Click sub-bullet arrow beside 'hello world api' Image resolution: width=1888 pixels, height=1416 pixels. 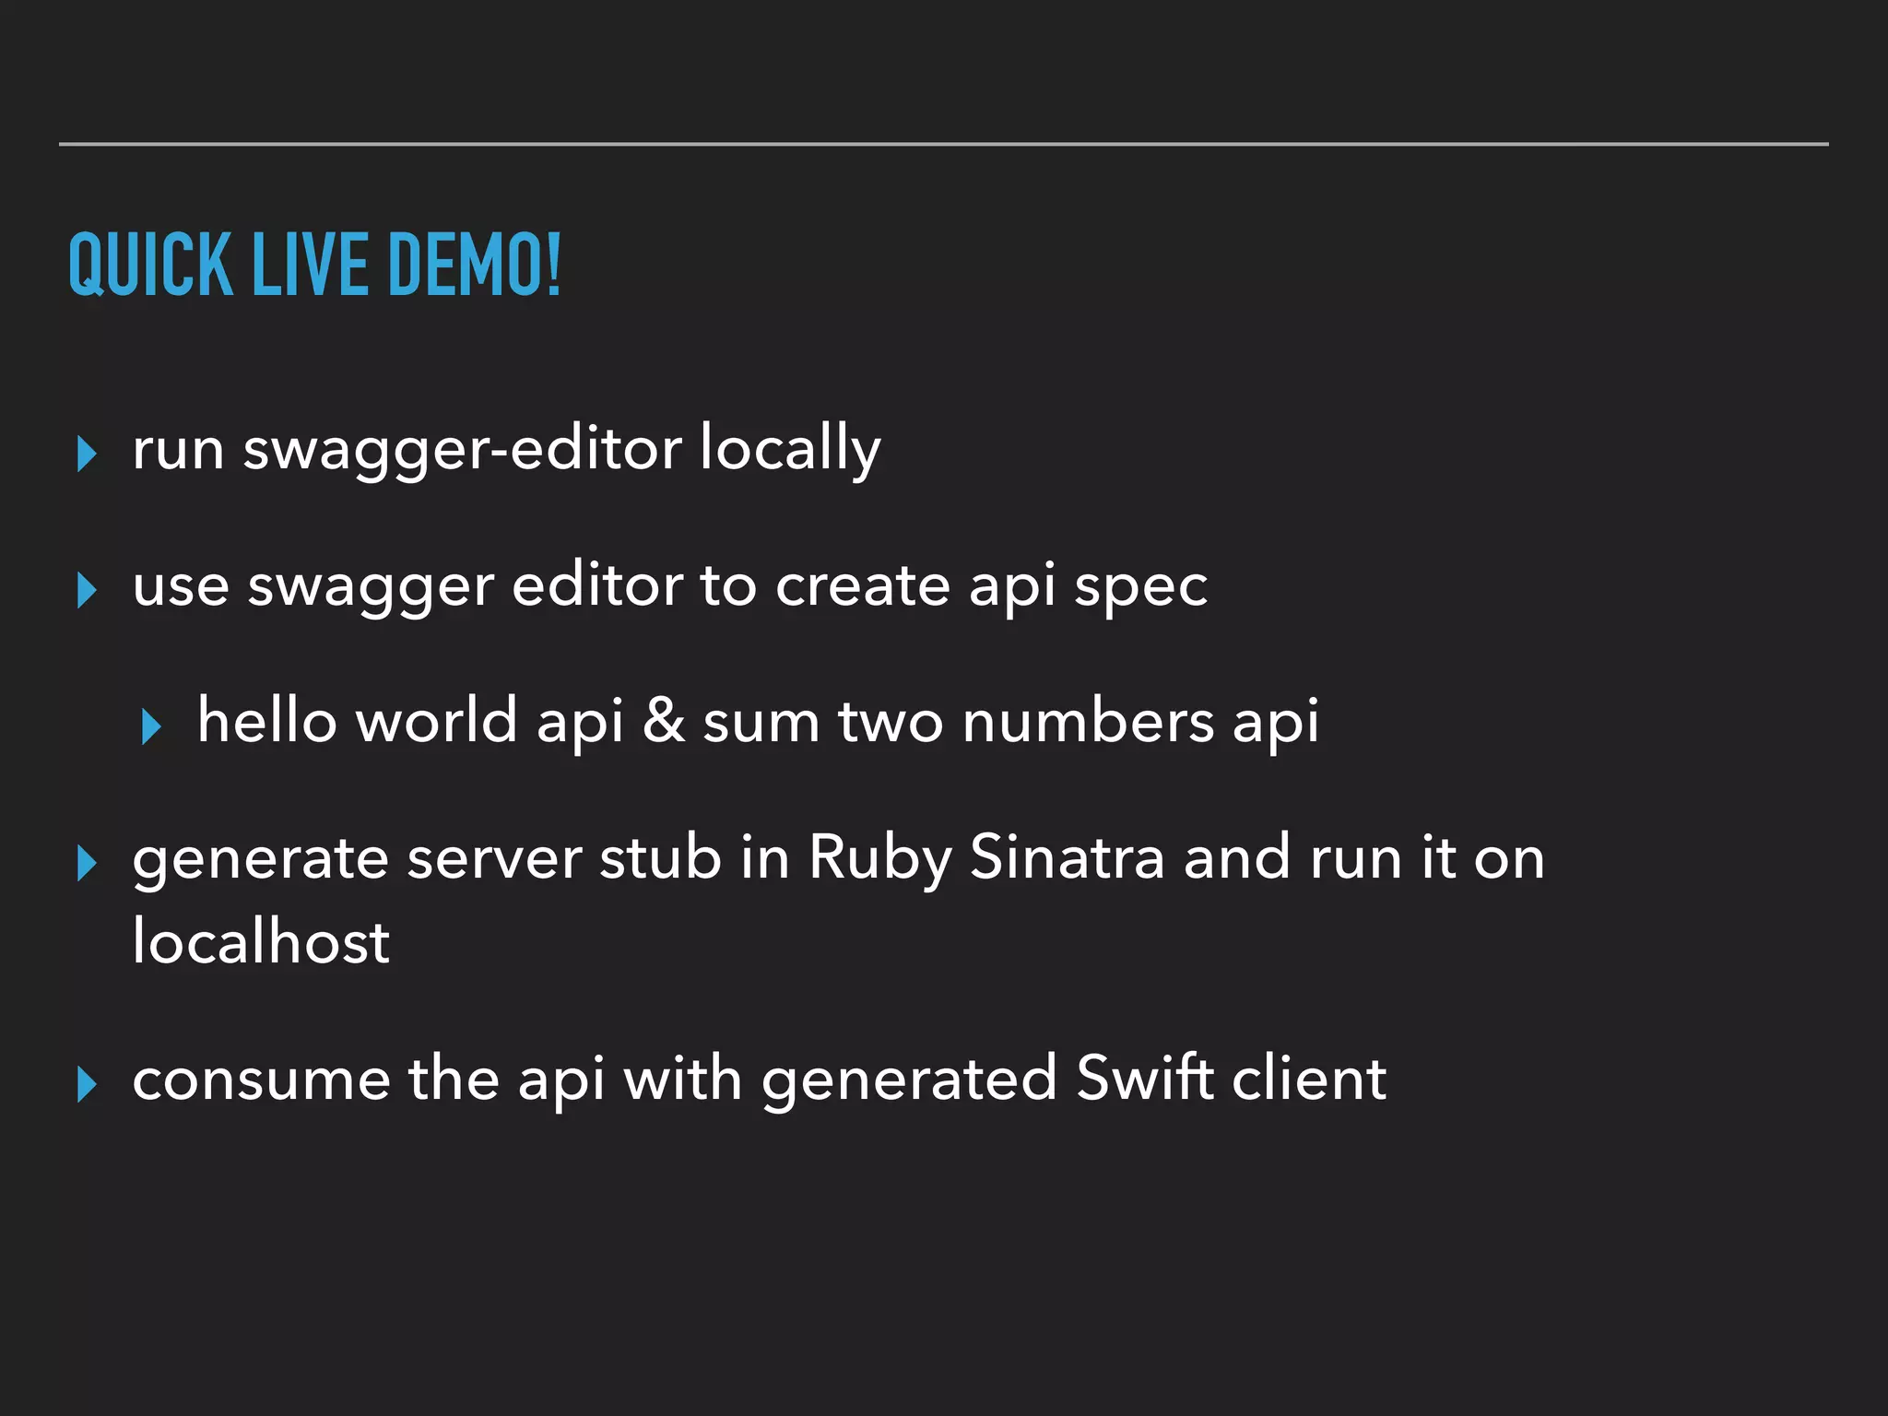tap(152, 726)
